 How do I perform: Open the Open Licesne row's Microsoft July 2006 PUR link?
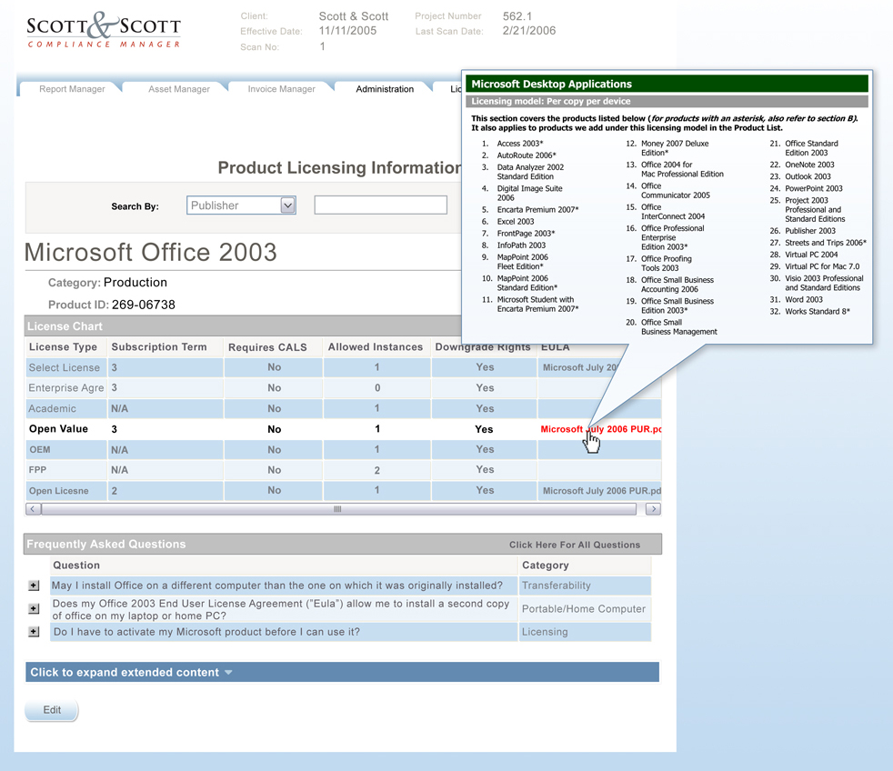point(601,491)
